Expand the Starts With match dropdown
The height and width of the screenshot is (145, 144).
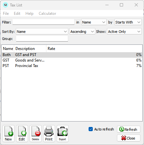click(128, 22)
